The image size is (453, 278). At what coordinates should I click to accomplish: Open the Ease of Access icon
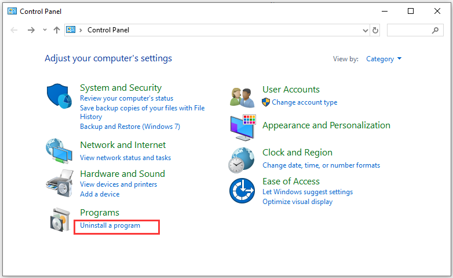[x=242, y=191]
